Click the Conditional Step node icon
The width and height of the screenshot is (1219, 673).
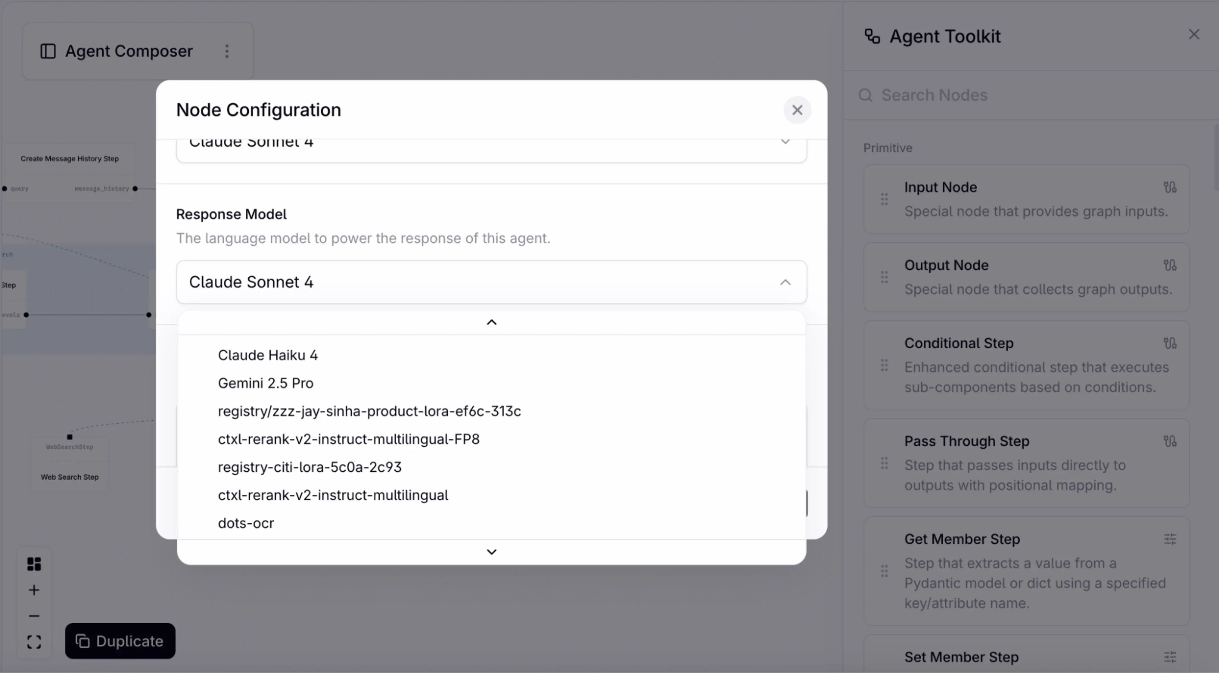click(x=1170, y=344)
